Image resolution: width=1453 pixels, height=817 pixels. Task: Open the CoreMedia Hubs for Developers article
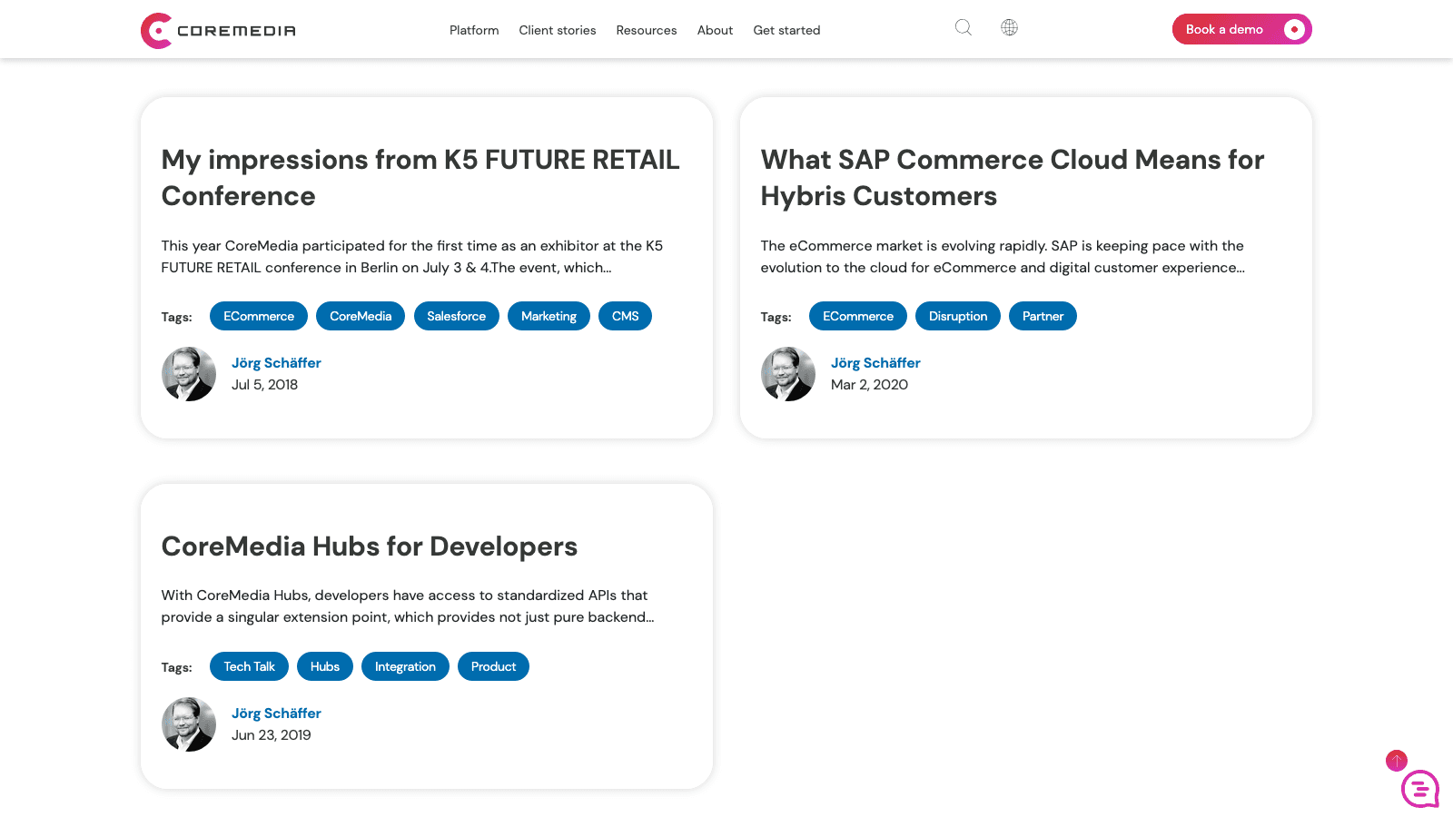tap(370, 546)
